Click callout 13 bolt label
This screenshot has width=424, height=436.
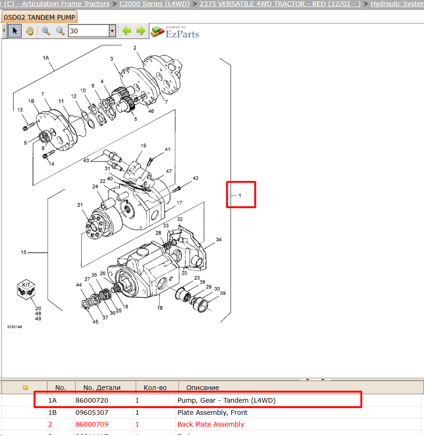(x=20, y=109)
